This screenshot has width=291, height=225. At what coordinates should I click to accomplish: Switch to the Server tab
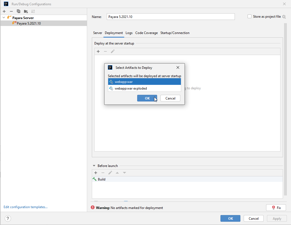tap(97, 33)
